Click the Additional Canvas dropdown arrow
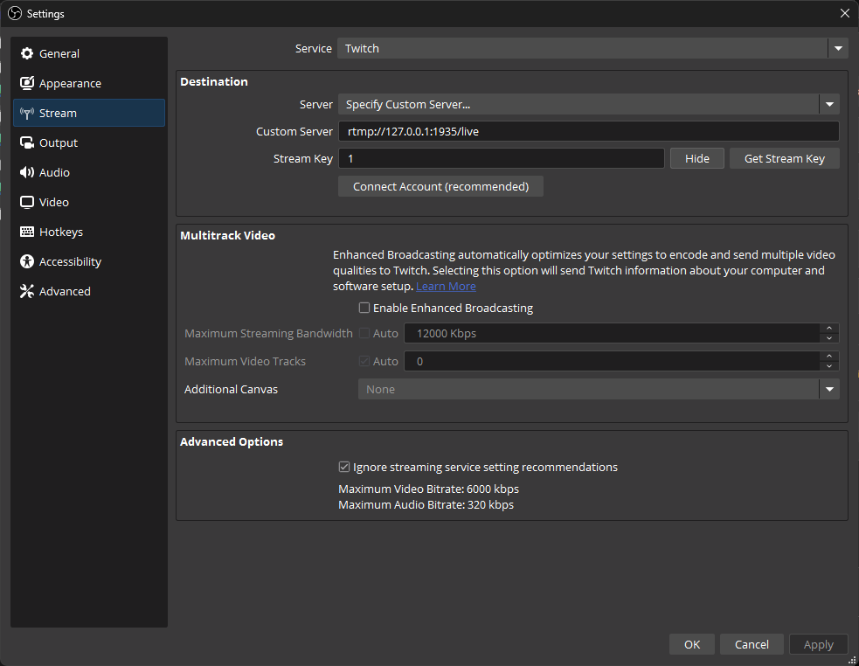The height and width of the screenshot is (666, 859). pos(829,389)
